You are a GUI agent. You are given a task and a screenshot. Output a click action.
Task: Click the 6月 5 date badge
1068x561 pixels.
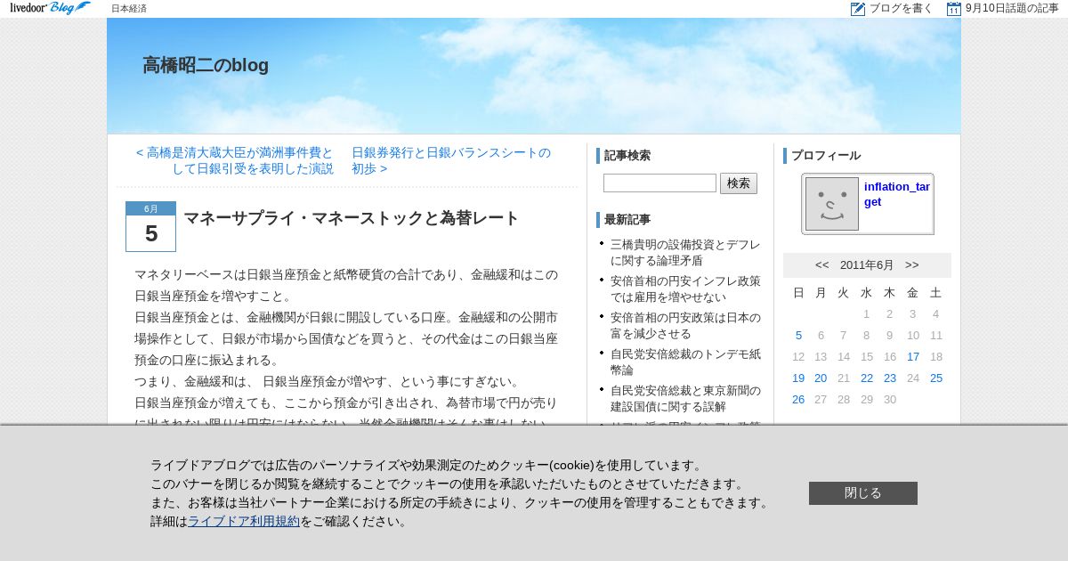click(150, 227)
